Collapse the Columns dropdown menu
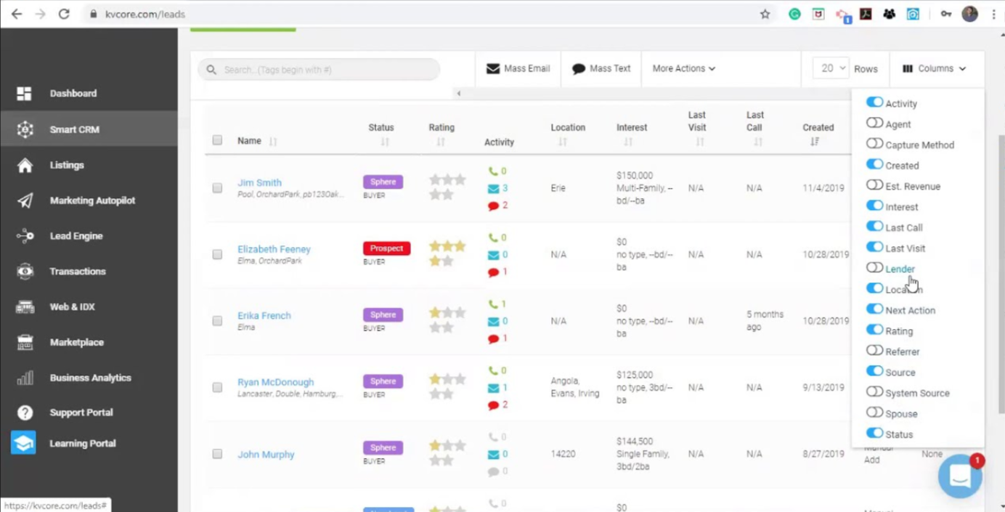This screenshot has width=1005, height=512. point(934,68)
